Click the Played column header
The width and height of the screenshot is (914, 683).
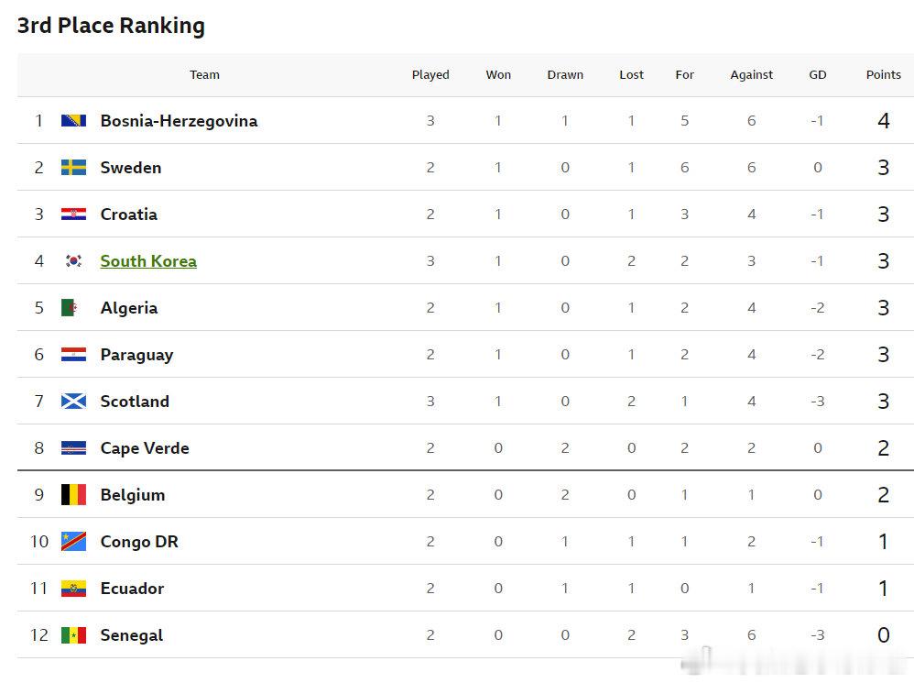point(430,74)
